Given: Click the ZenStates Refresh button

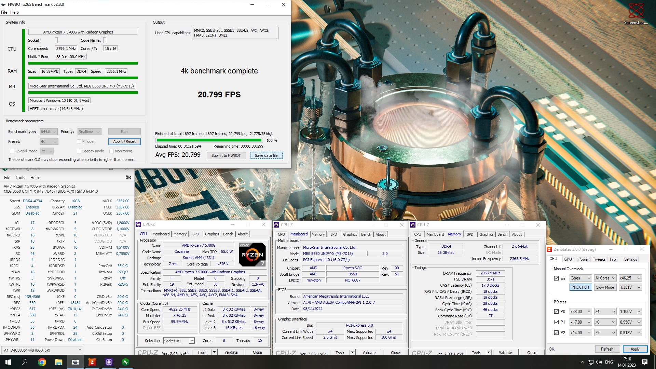Looking at the screenshot, I should pyautogui.click(x=607, y=349).
